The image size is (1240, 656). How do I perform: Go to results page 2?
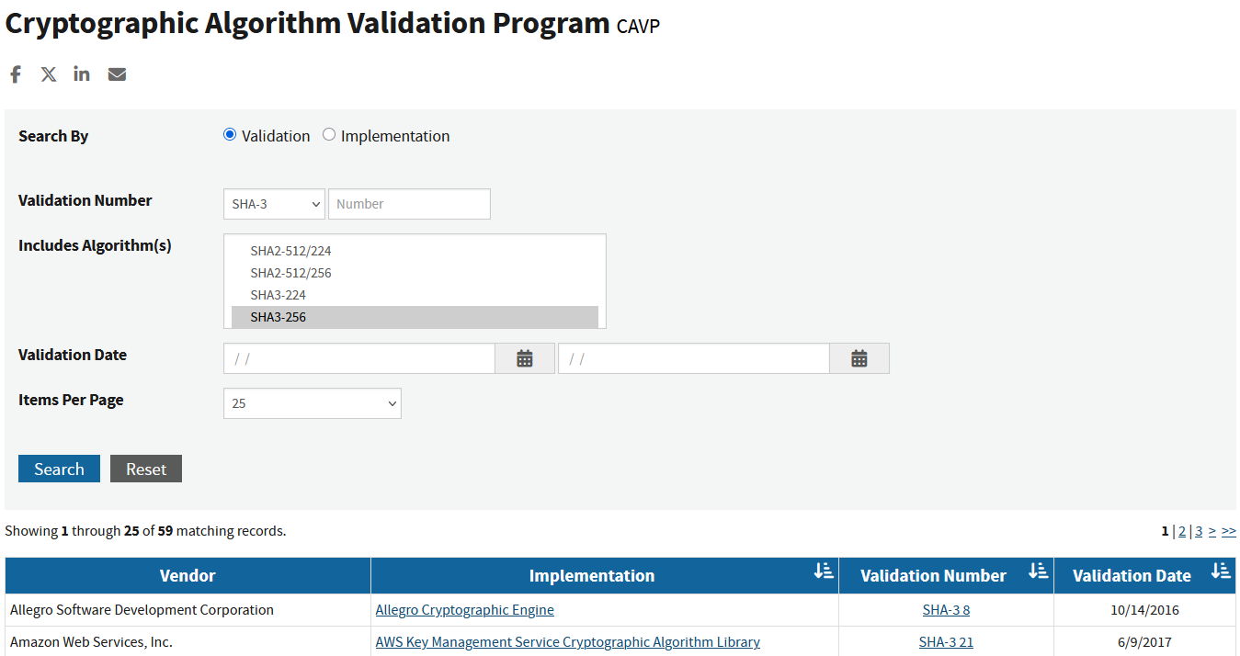tap(1182, 531)
